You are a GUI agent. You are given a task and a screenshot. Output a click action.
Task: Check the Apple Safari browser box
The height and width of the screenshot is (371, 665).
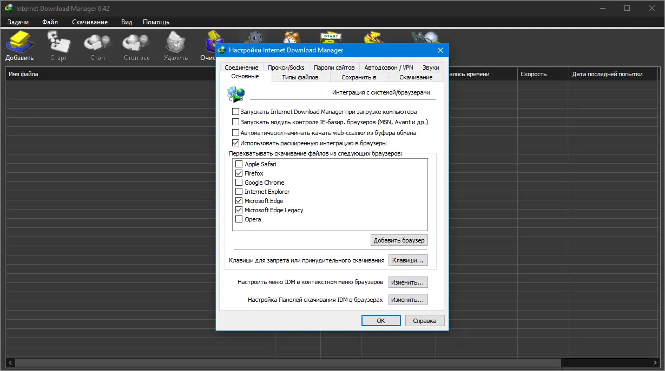click(239, 164)
